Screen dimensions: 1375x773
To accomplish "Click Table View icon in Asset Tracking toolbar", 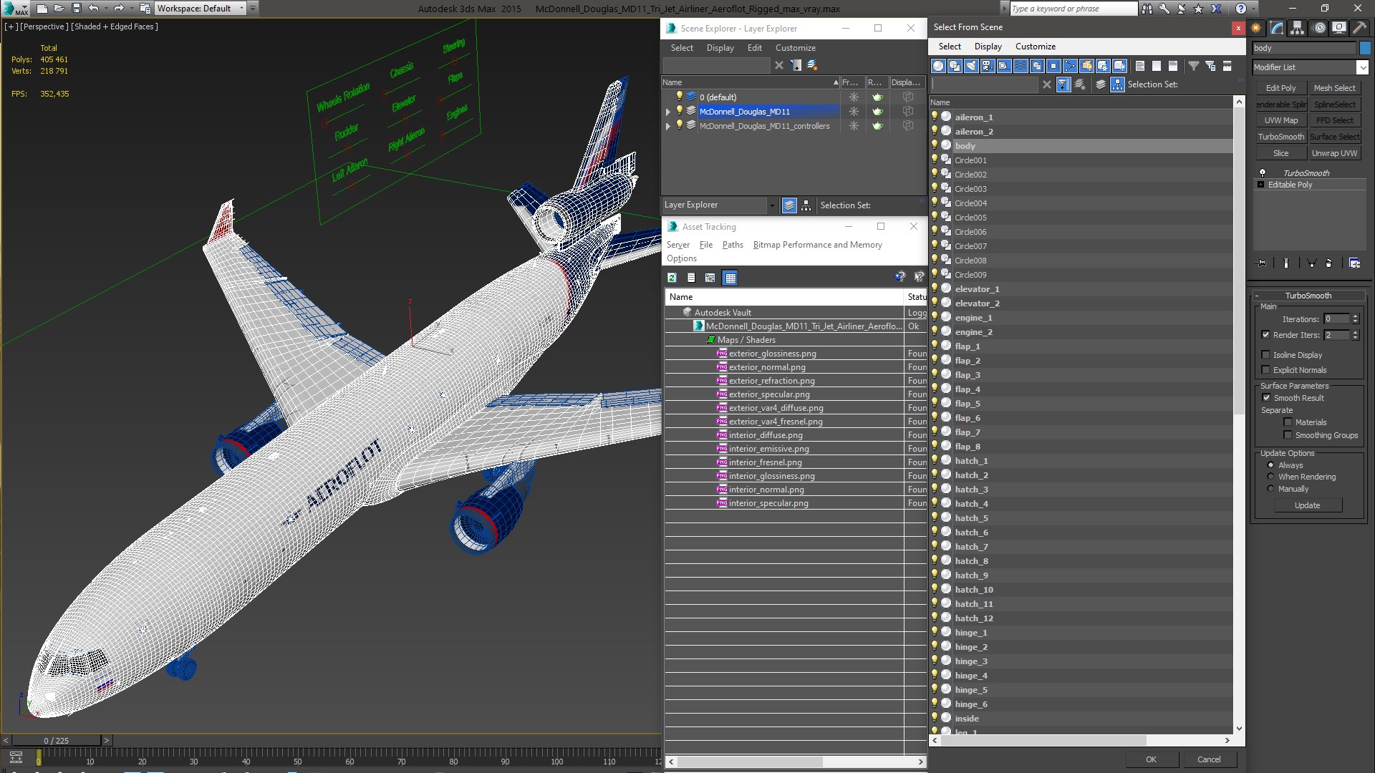I will pyautogui.click(x=730, y=278).
